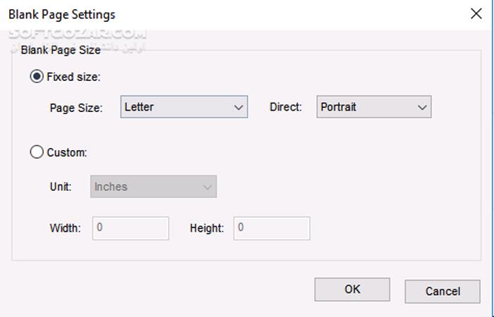Image resolution: width=494 pixels, height=317 pixels.
Task: Click the 'Height:' label
Action: (x=207, y=228)
